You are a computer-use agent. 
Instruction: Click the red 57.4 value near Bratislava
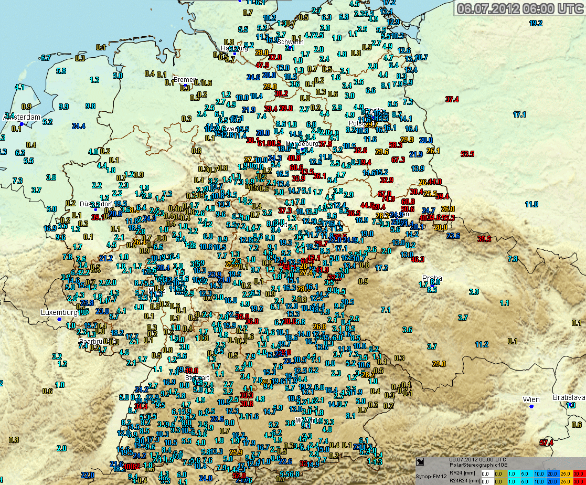tap(546, 442)
